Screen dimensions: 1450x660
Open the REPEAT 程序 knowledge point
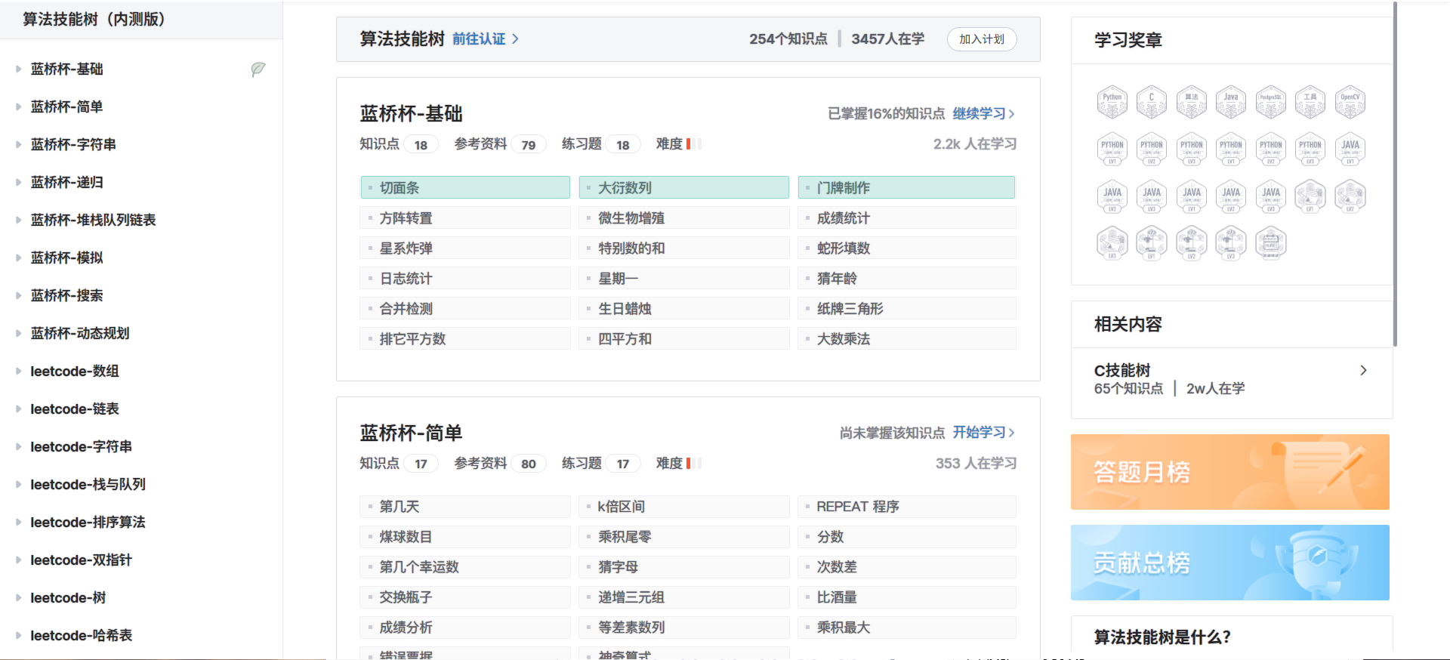[906, 506]
